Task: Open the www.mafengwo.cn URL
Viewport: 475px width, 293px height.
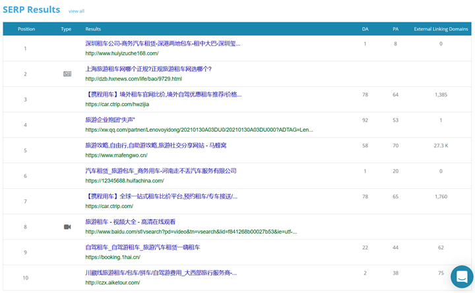Action: tap(116, 155)
